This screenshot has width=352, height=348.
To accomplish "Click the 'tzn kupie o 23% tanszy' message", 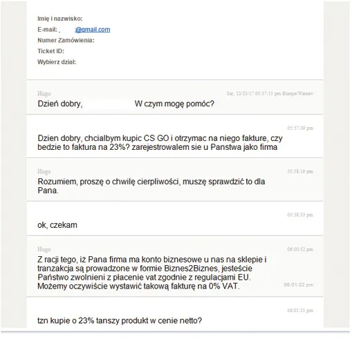I will coord(120,320).
